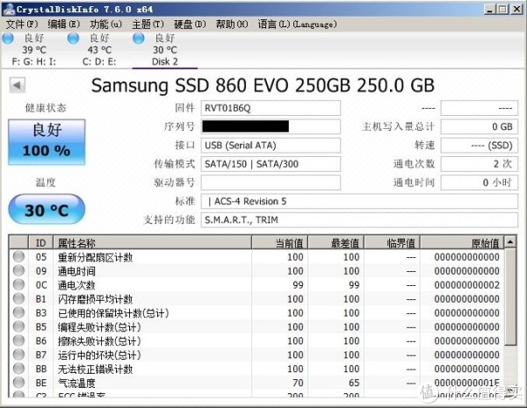Maximize the CrystalDiskInfo window
Screen dimensions: 527x408
[503, 9]
